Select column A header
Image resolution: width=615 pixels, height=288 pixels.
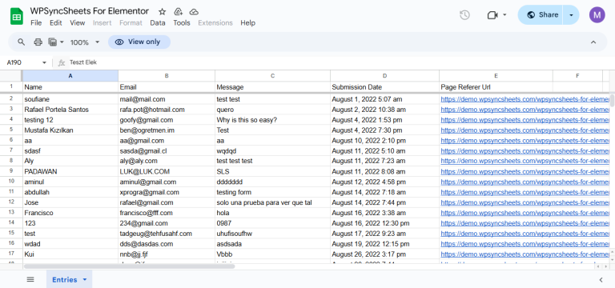tap(70, 76)
